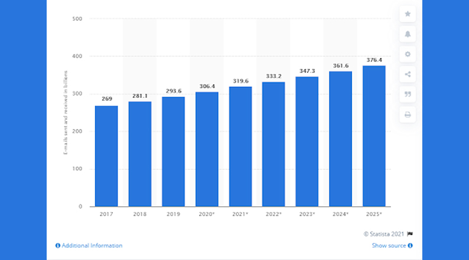The width and height of the screenshot is (469, 260).
Task: Click the printer icon
Action: click(x=408, y=115)
